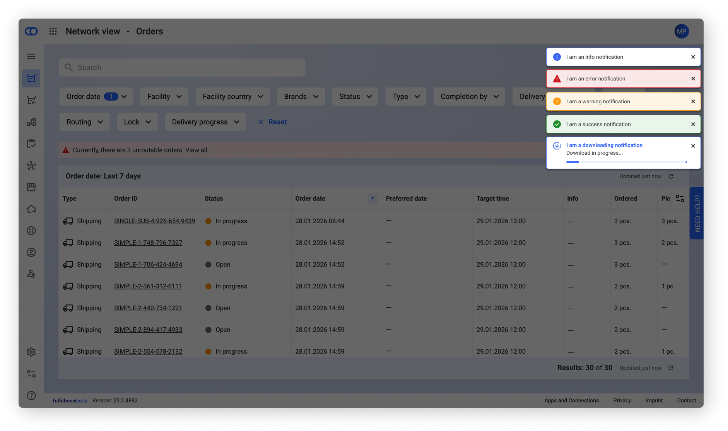Refresh the table using top refresh icon
728x431 pixels.
click(671, 176)
